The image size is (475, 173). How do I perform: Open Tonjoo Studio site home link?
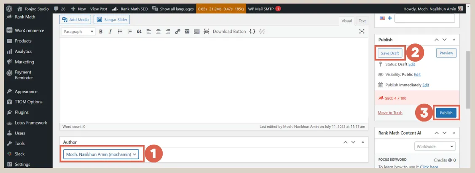[33, 9]
